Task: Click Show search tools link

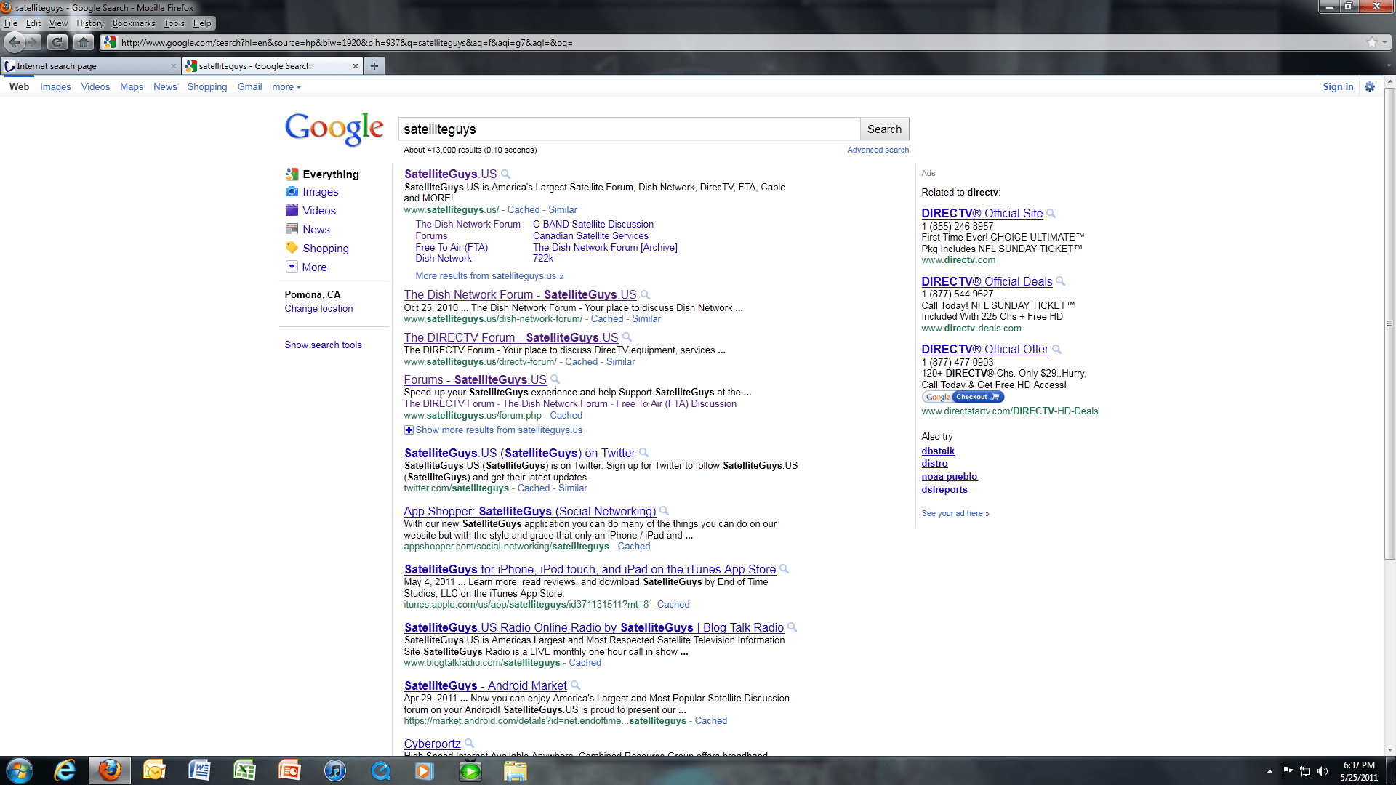Action: [323, 345]
